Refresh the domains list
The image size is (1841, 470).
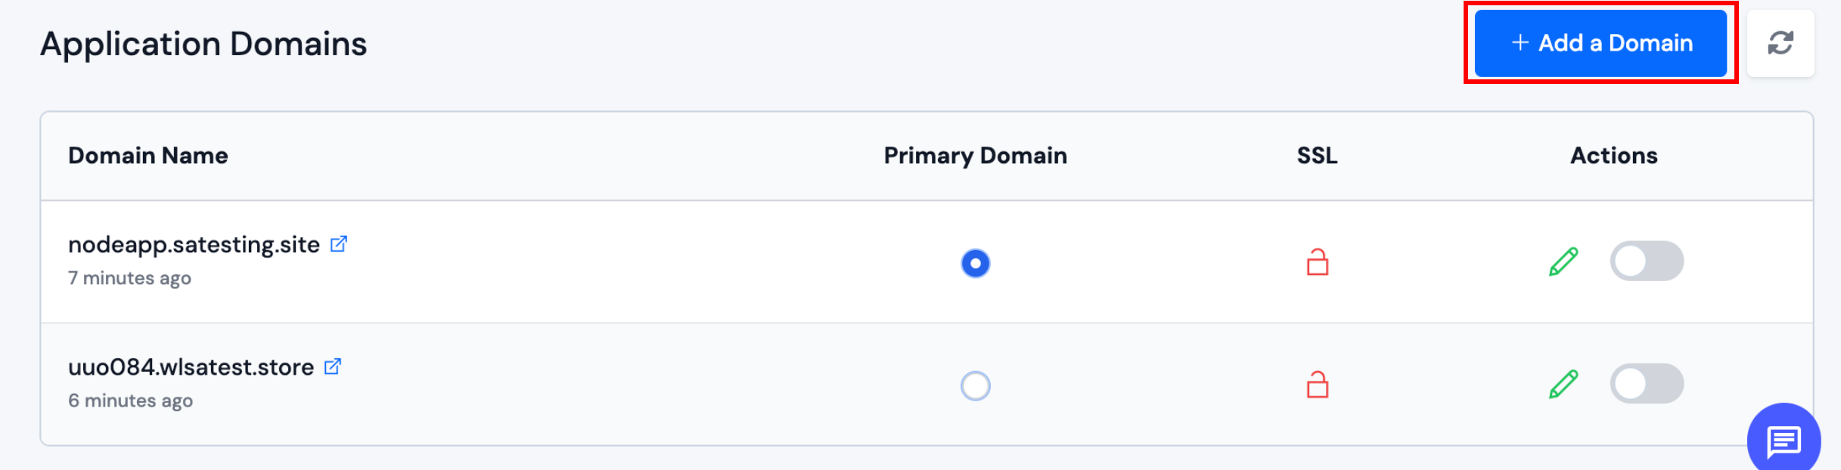pos(1779,44)
